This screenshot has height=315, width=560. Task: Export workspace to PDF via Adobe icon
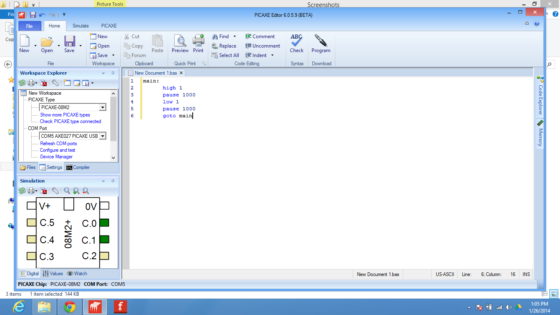coord(44,83)
